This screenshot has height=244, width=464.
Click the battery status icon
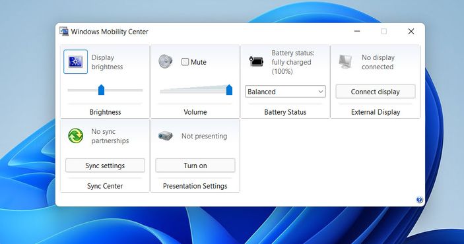[256, 61]
